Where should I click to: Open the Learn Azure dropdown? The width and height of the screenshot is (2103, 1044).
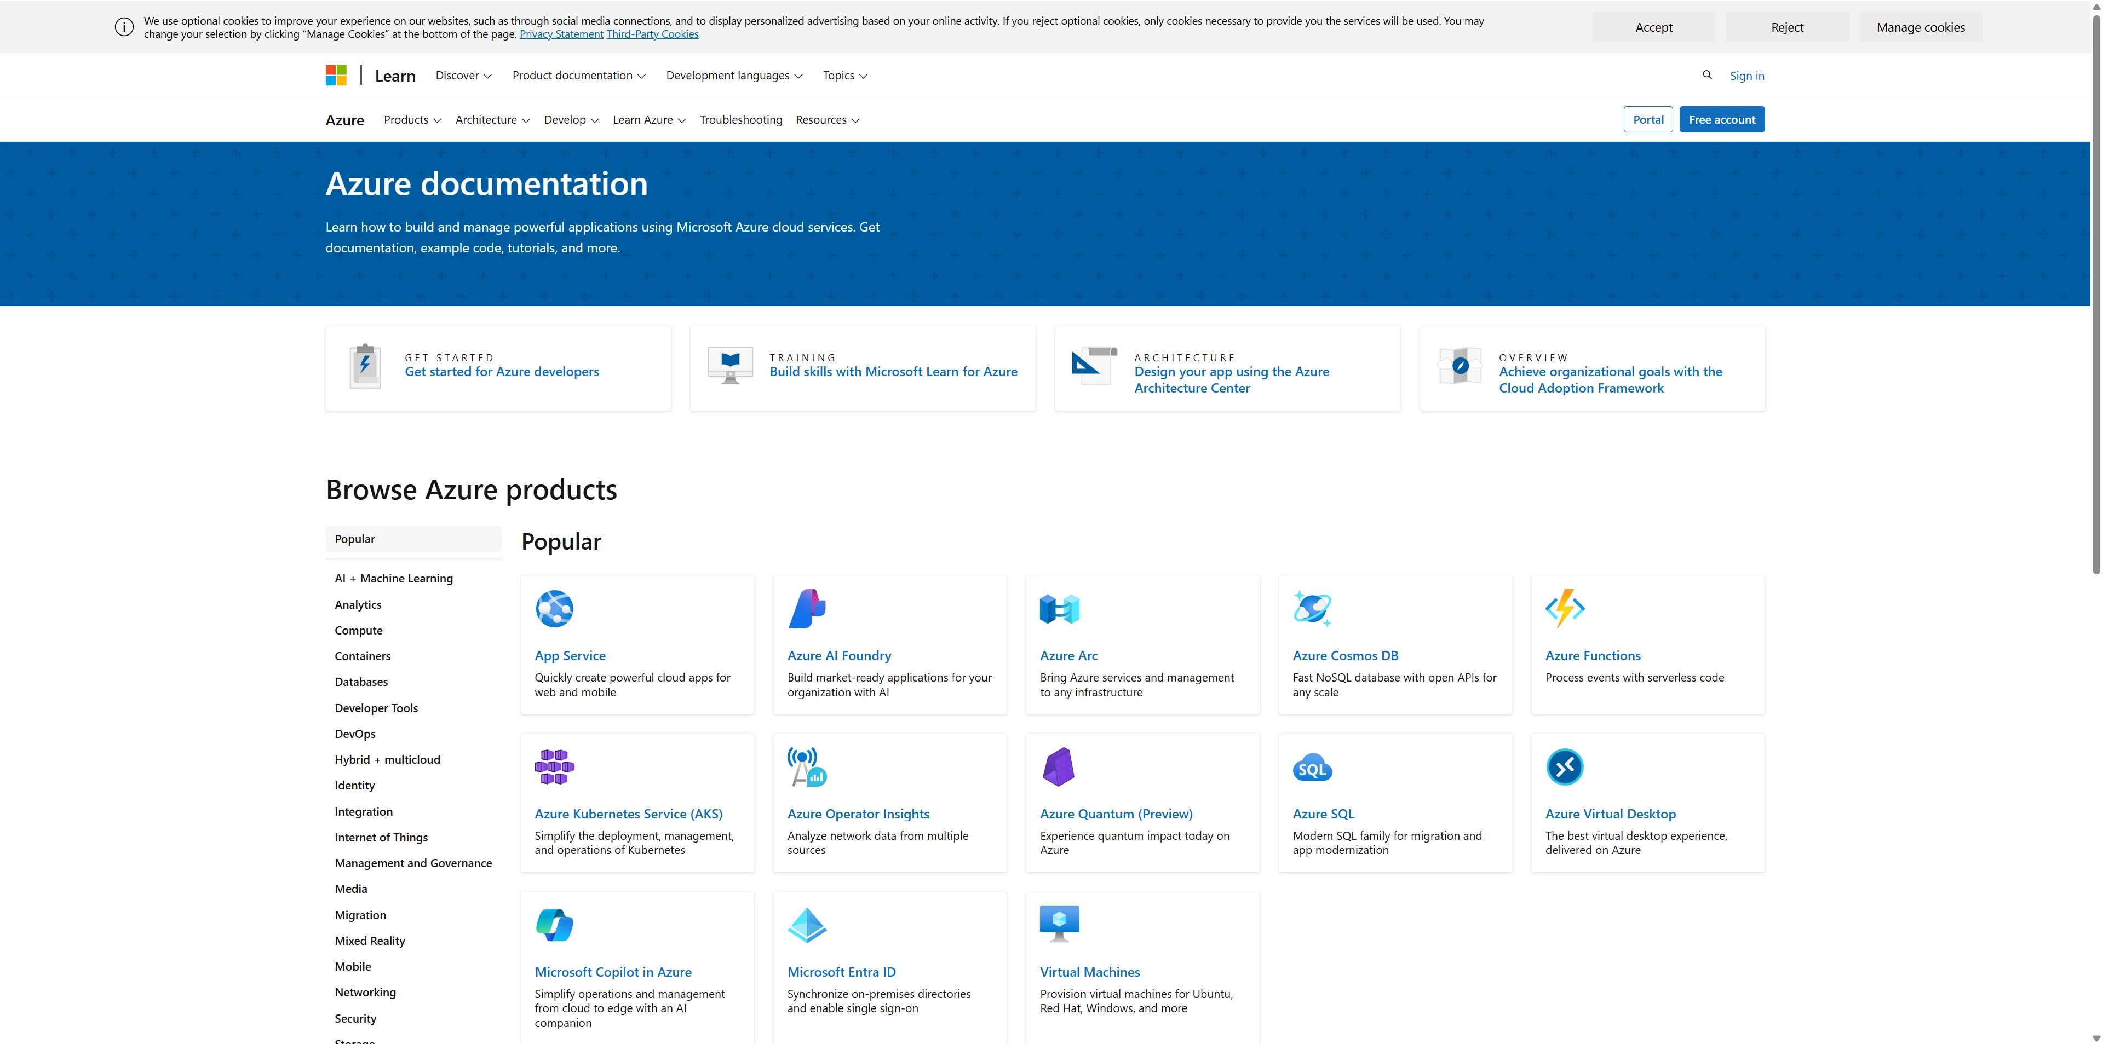click(x=649, y=119)
